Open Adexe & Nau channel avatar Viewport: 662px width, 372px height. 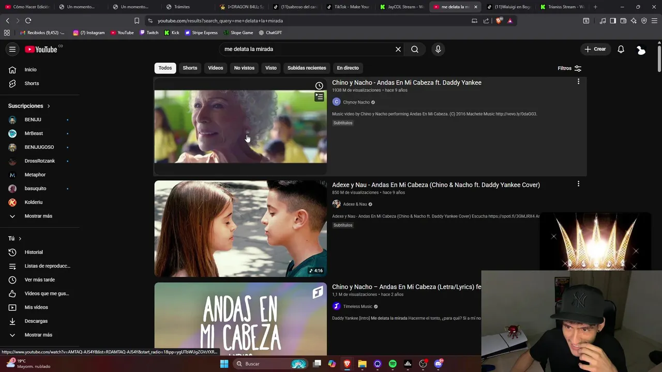tap(336, 204)
